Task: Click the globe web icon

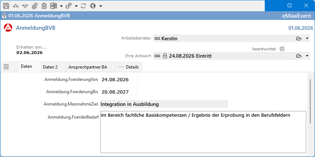Action: click(93, 6)
